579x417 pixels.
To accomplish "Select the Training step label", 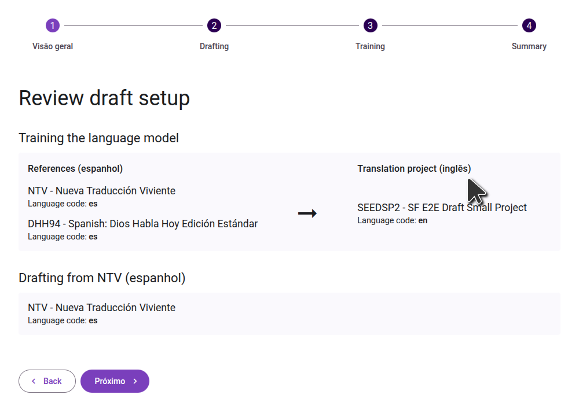I will tap(370, 46).
